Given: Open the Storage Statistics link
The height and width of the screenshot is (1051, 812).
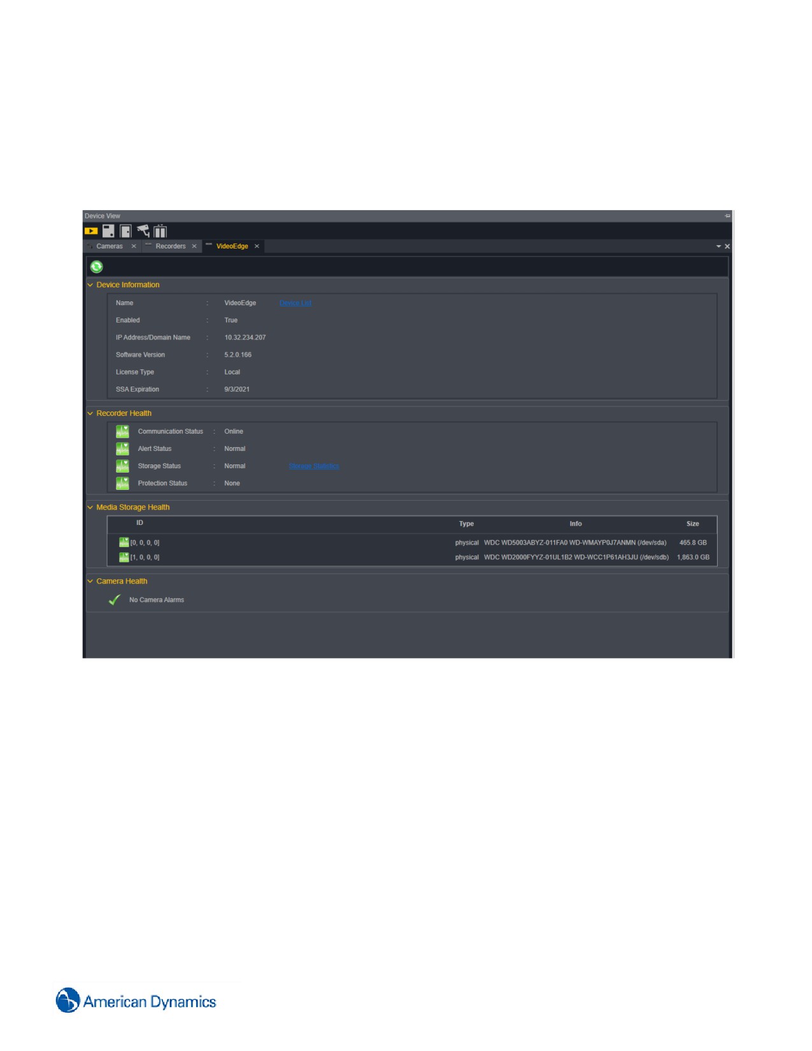Looking at the screenshot, I should coord(314,466).
